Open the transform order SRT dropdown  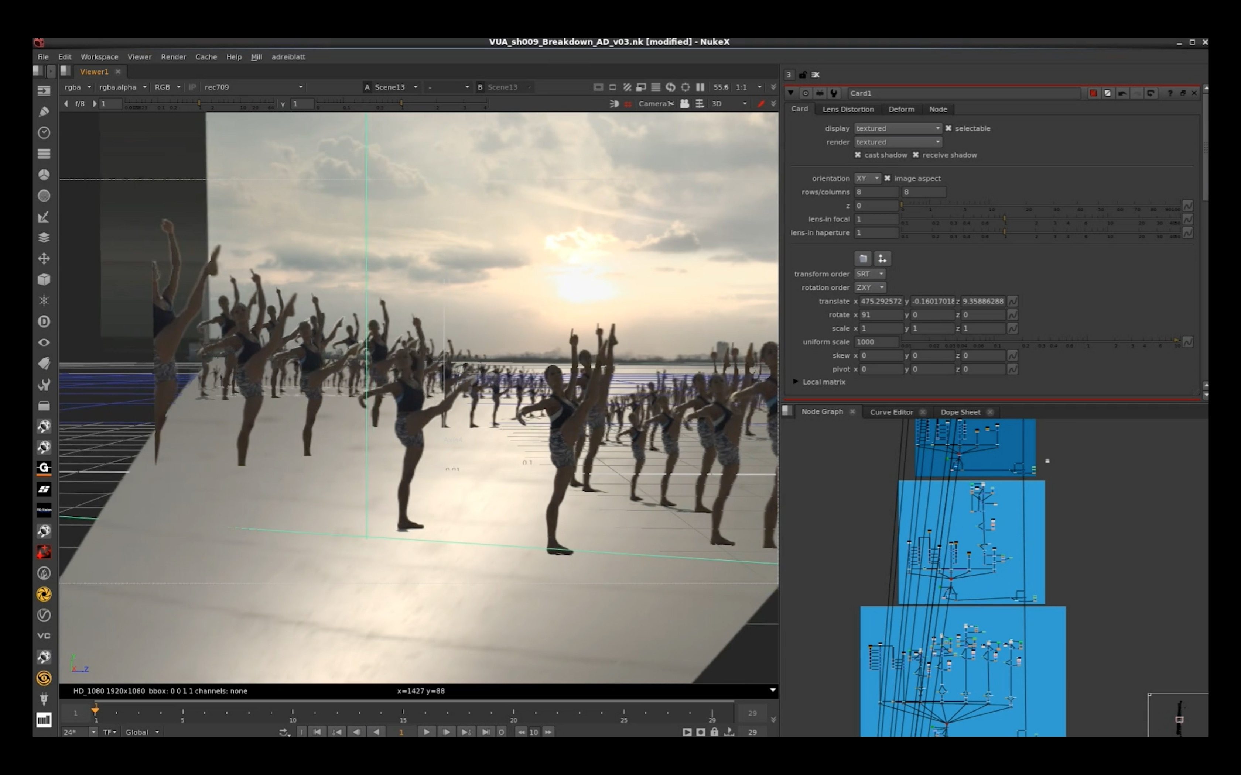pos(870,274)
